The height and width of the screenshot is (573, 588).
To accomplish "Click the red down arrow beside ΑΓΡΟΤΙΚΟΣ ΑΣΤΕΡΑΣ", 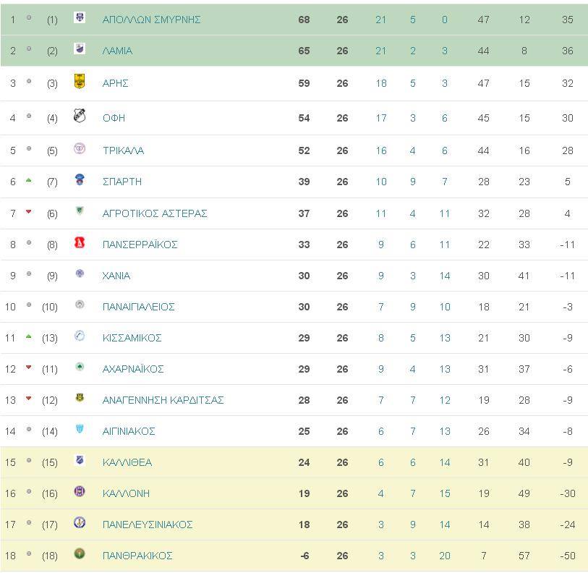I will pos(28,212).
